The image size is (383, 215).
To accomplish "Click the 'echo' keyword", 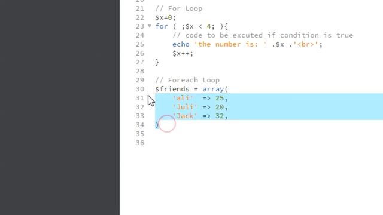I will (x=181, y=44).
